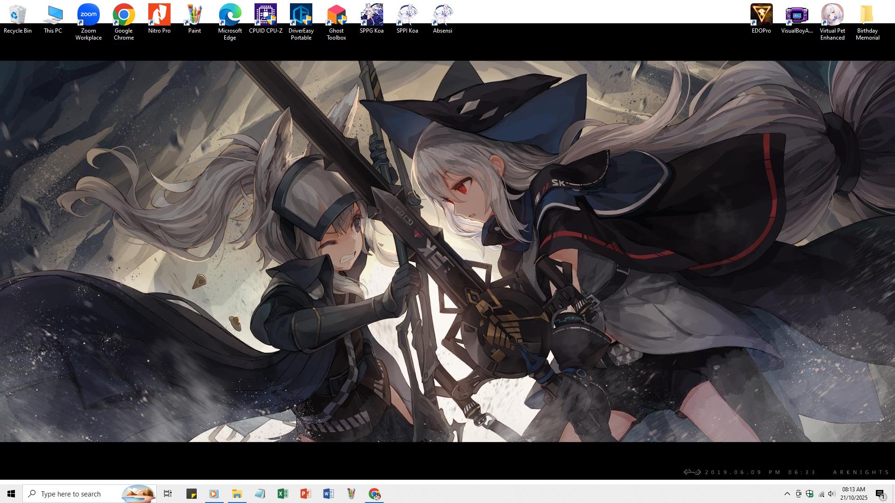
Task: Open Windows Security shield tray icon
Action: point(810,494)
